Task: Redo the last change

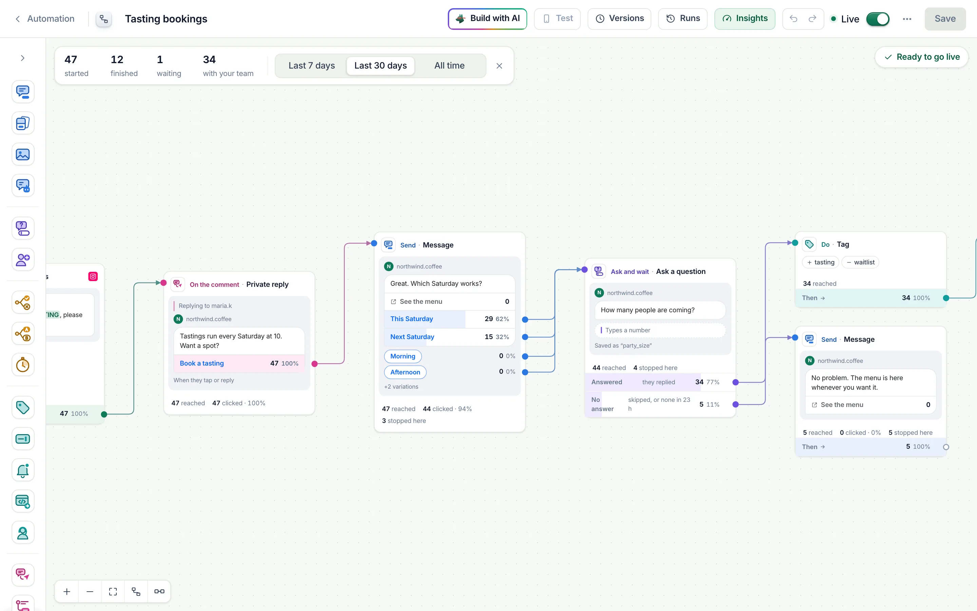Action: click(812, 19)
